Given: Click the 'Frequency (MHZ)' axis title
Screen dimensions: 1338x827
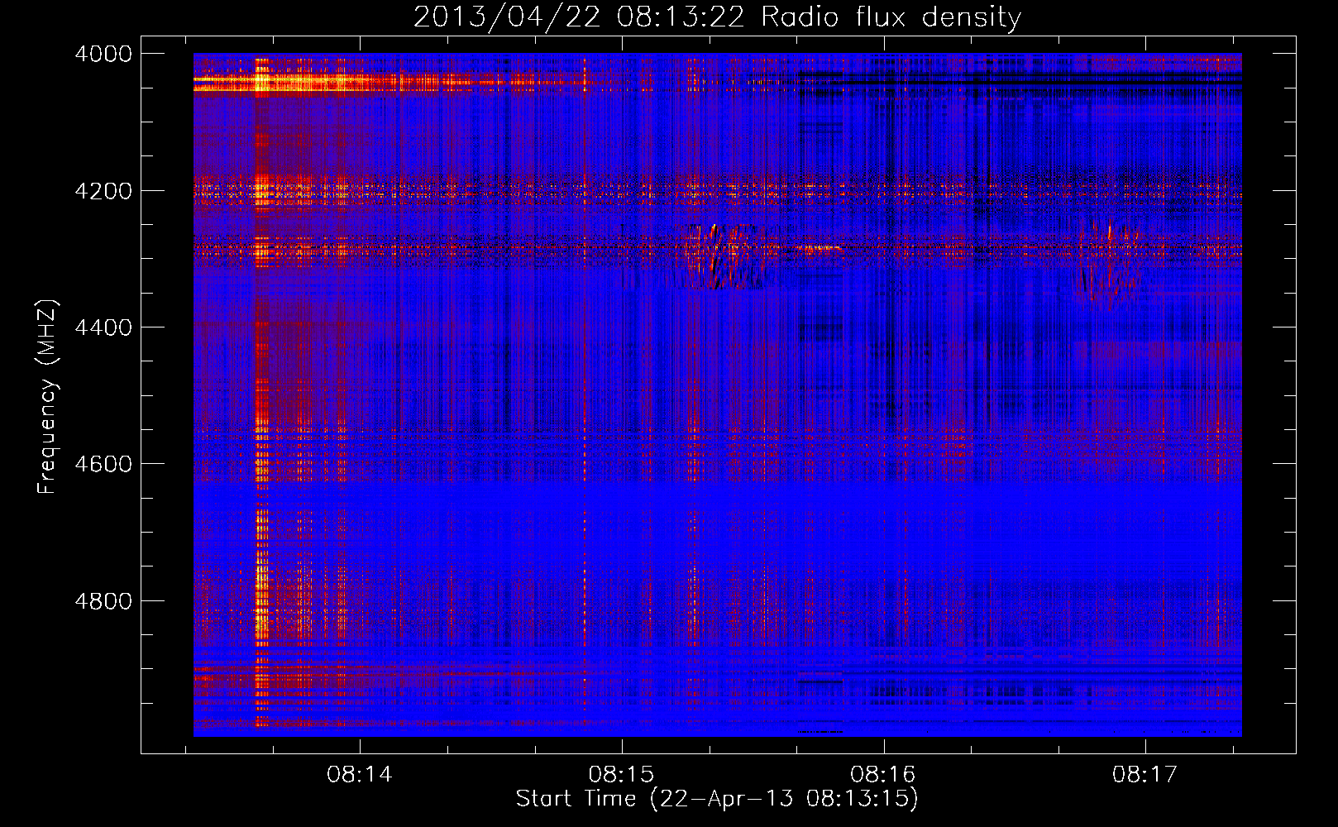Looking at the screenshot, I should tap(47, 396).
